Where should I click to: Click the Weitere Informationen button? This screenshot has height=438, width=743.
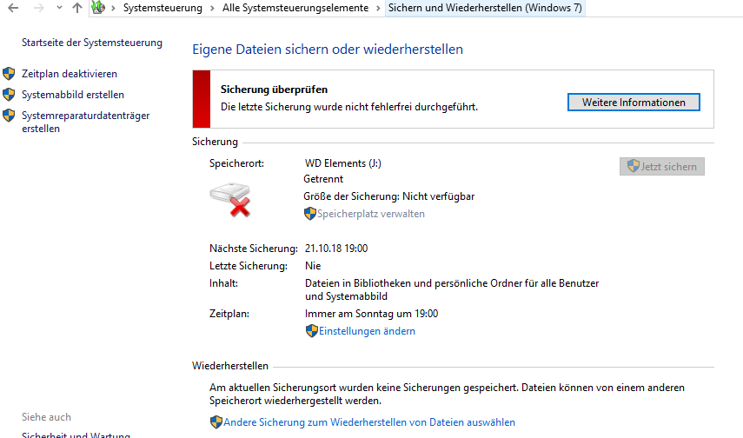(634, 103)
